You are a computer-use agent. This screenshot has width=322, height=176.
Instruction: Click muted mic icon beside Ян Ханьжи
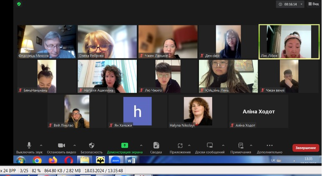111,125
